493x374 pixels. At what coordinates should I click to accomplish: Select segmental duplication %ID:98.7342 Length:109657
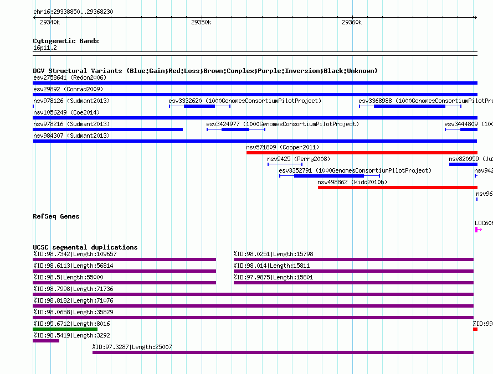click(124, 259)
